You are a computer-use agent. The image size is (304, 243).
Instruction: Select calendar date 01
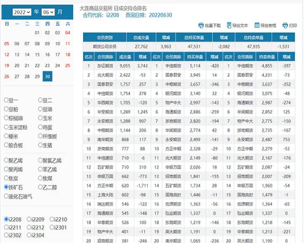click(x=37, y=33)
